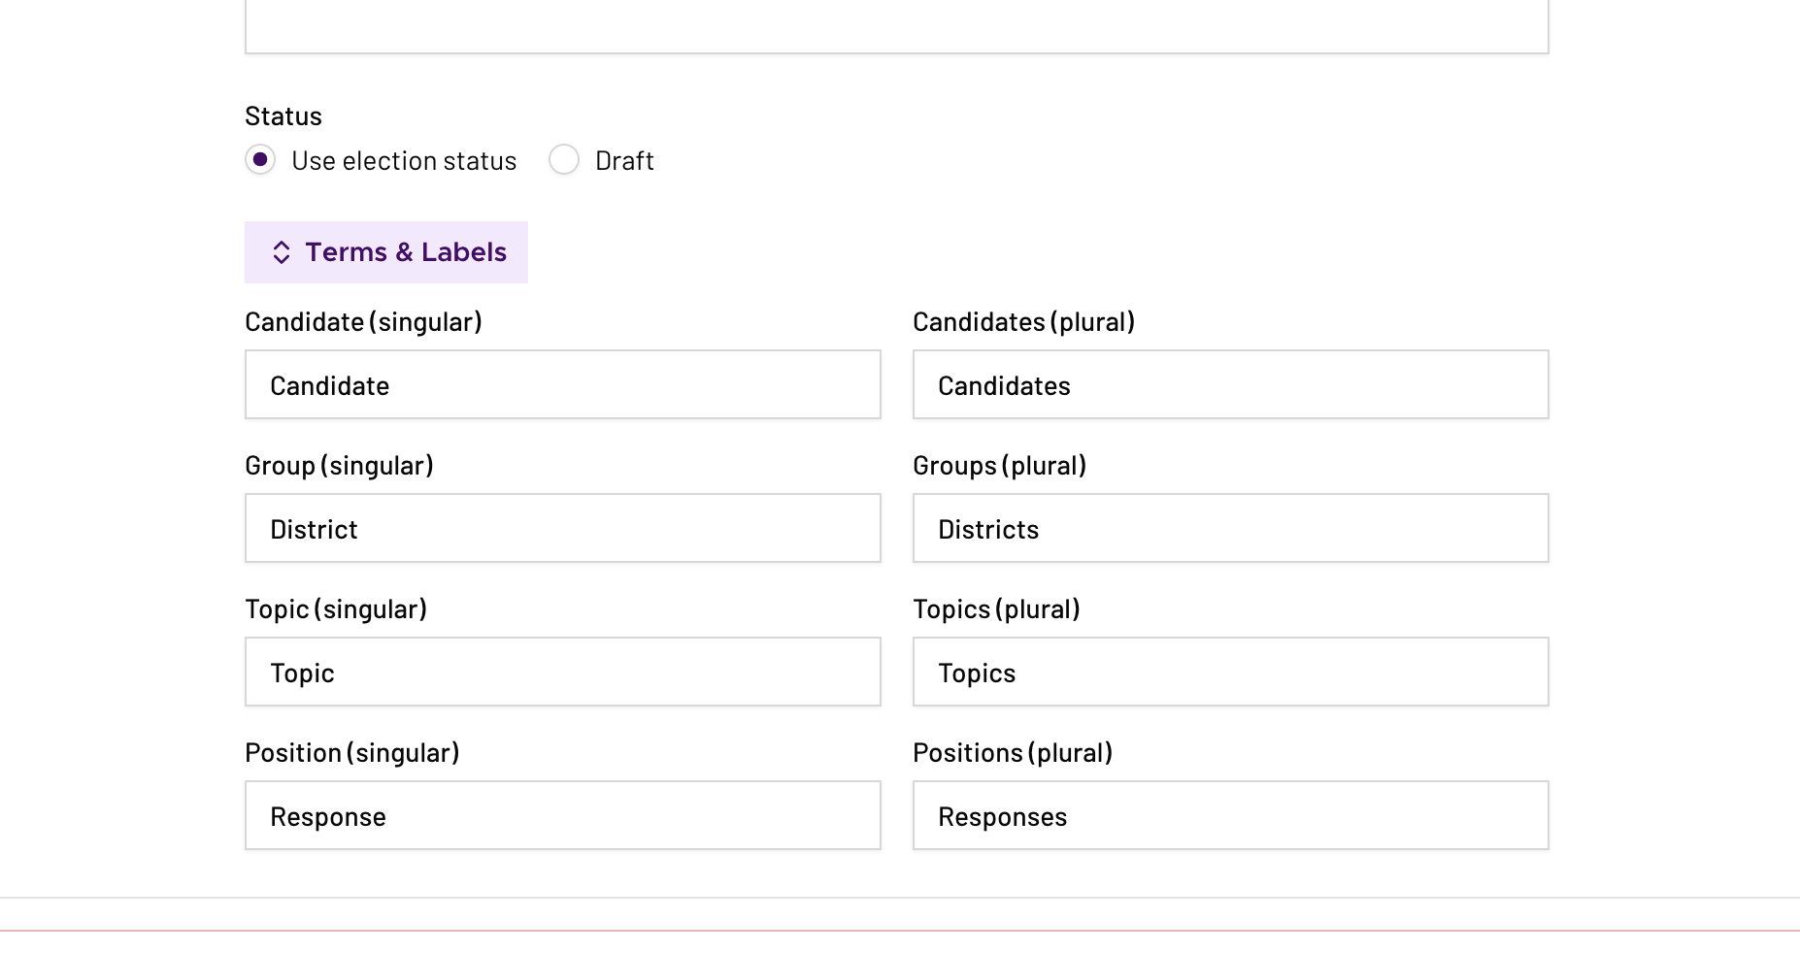Click the Topic (singular) text box
The image size is (1800, 953).
pos(562,673)
